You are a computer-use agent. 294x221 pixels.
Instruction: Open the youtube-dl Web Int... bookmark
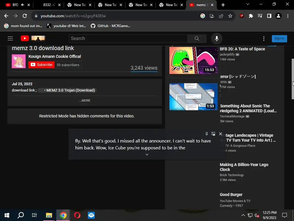[x=66, y=26]
